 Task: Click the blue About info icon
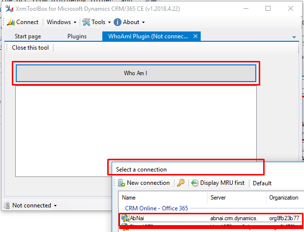[x=117, y=22]
